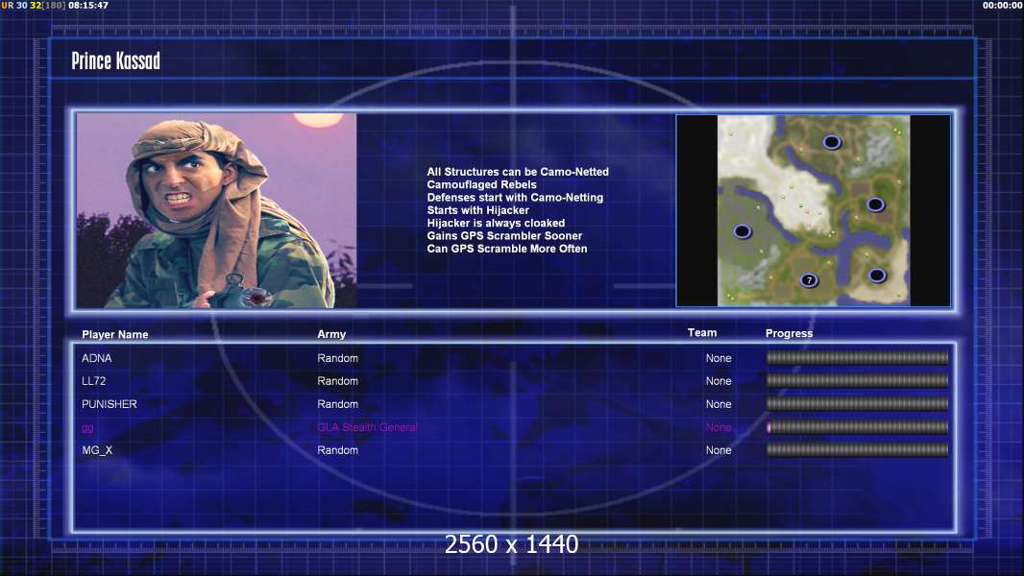Click PUNISHER's team value None
The height and width of the screenshot is (576, 1024).
pos(719,404)
